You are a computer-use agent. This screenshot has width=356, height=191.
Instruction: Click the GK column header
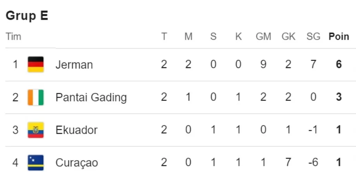288,36
